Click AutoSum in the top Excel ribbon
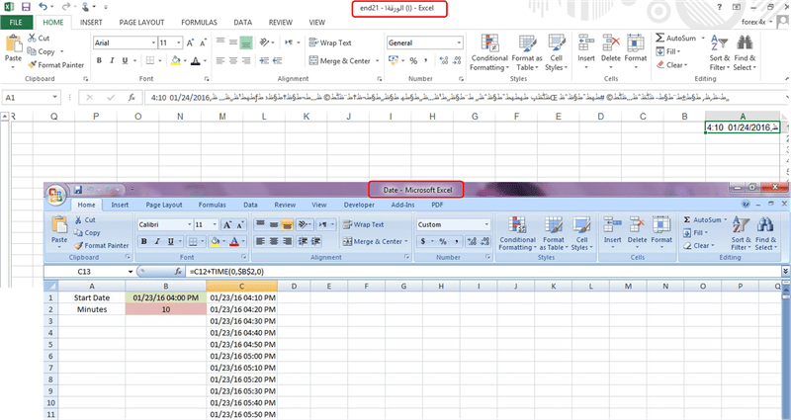 681,38
